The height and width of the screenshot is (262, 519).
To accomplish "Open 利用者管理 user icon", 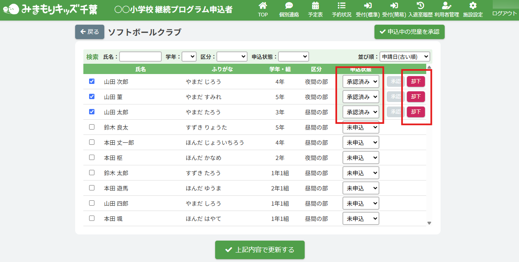I will tap(446, 6).
